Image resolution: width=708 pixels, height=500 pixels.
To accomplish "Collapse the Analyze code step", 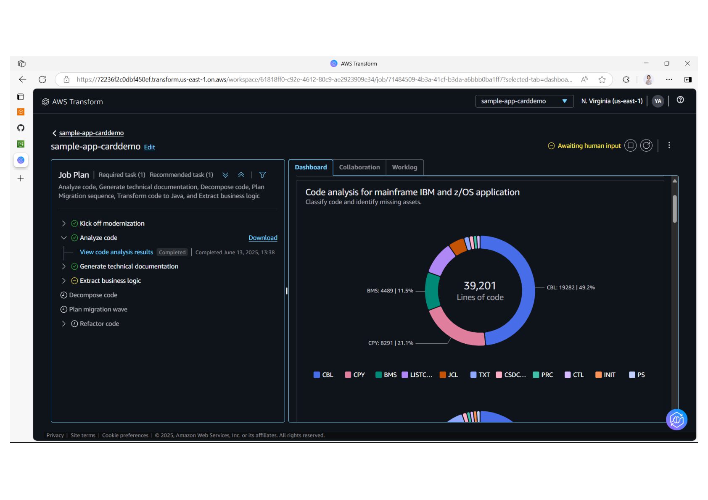I will point(64,238).
